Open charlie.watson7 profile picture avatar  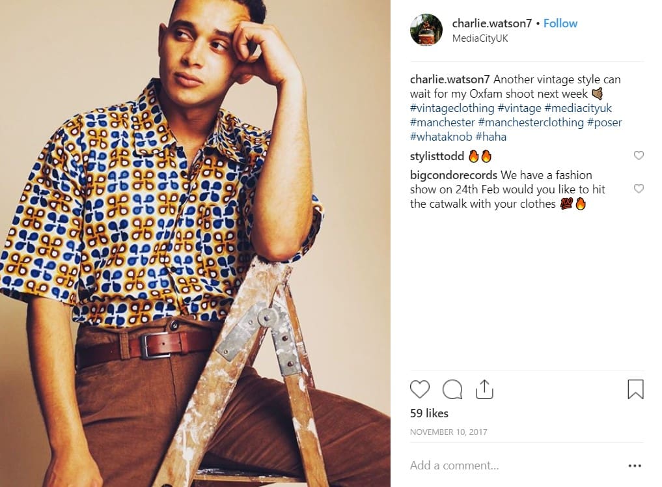[x=426, y=29]
